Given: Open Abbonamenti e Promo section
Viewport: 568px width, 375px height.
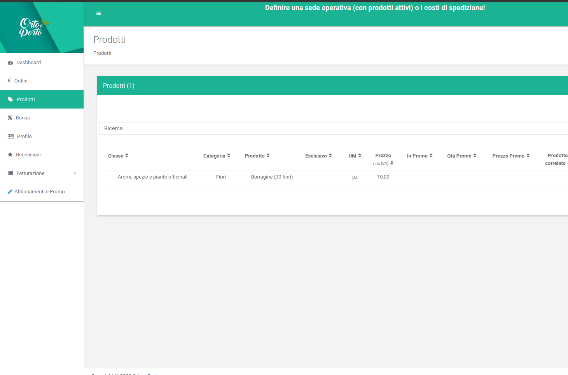Looking at the screenshot, I should (42, 192).
